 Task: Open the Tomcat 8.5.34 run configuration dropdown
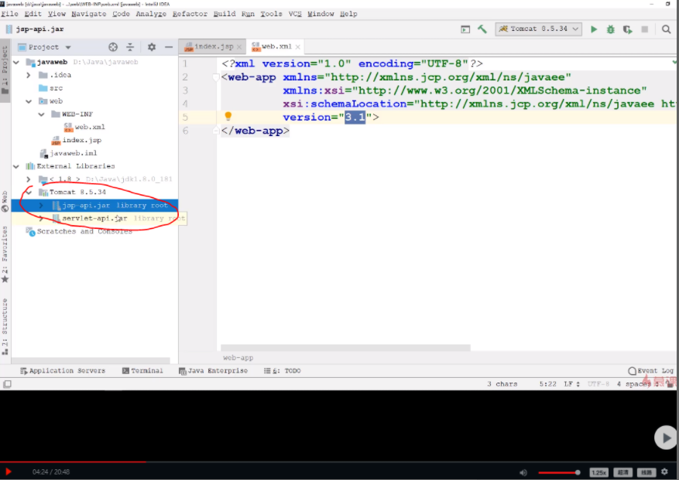point(538,29)
